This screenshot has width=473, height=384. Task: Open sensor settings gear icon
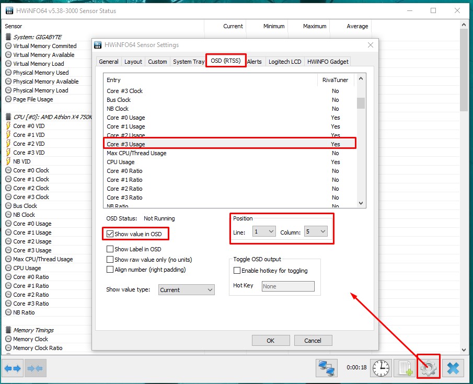(429, 368)
